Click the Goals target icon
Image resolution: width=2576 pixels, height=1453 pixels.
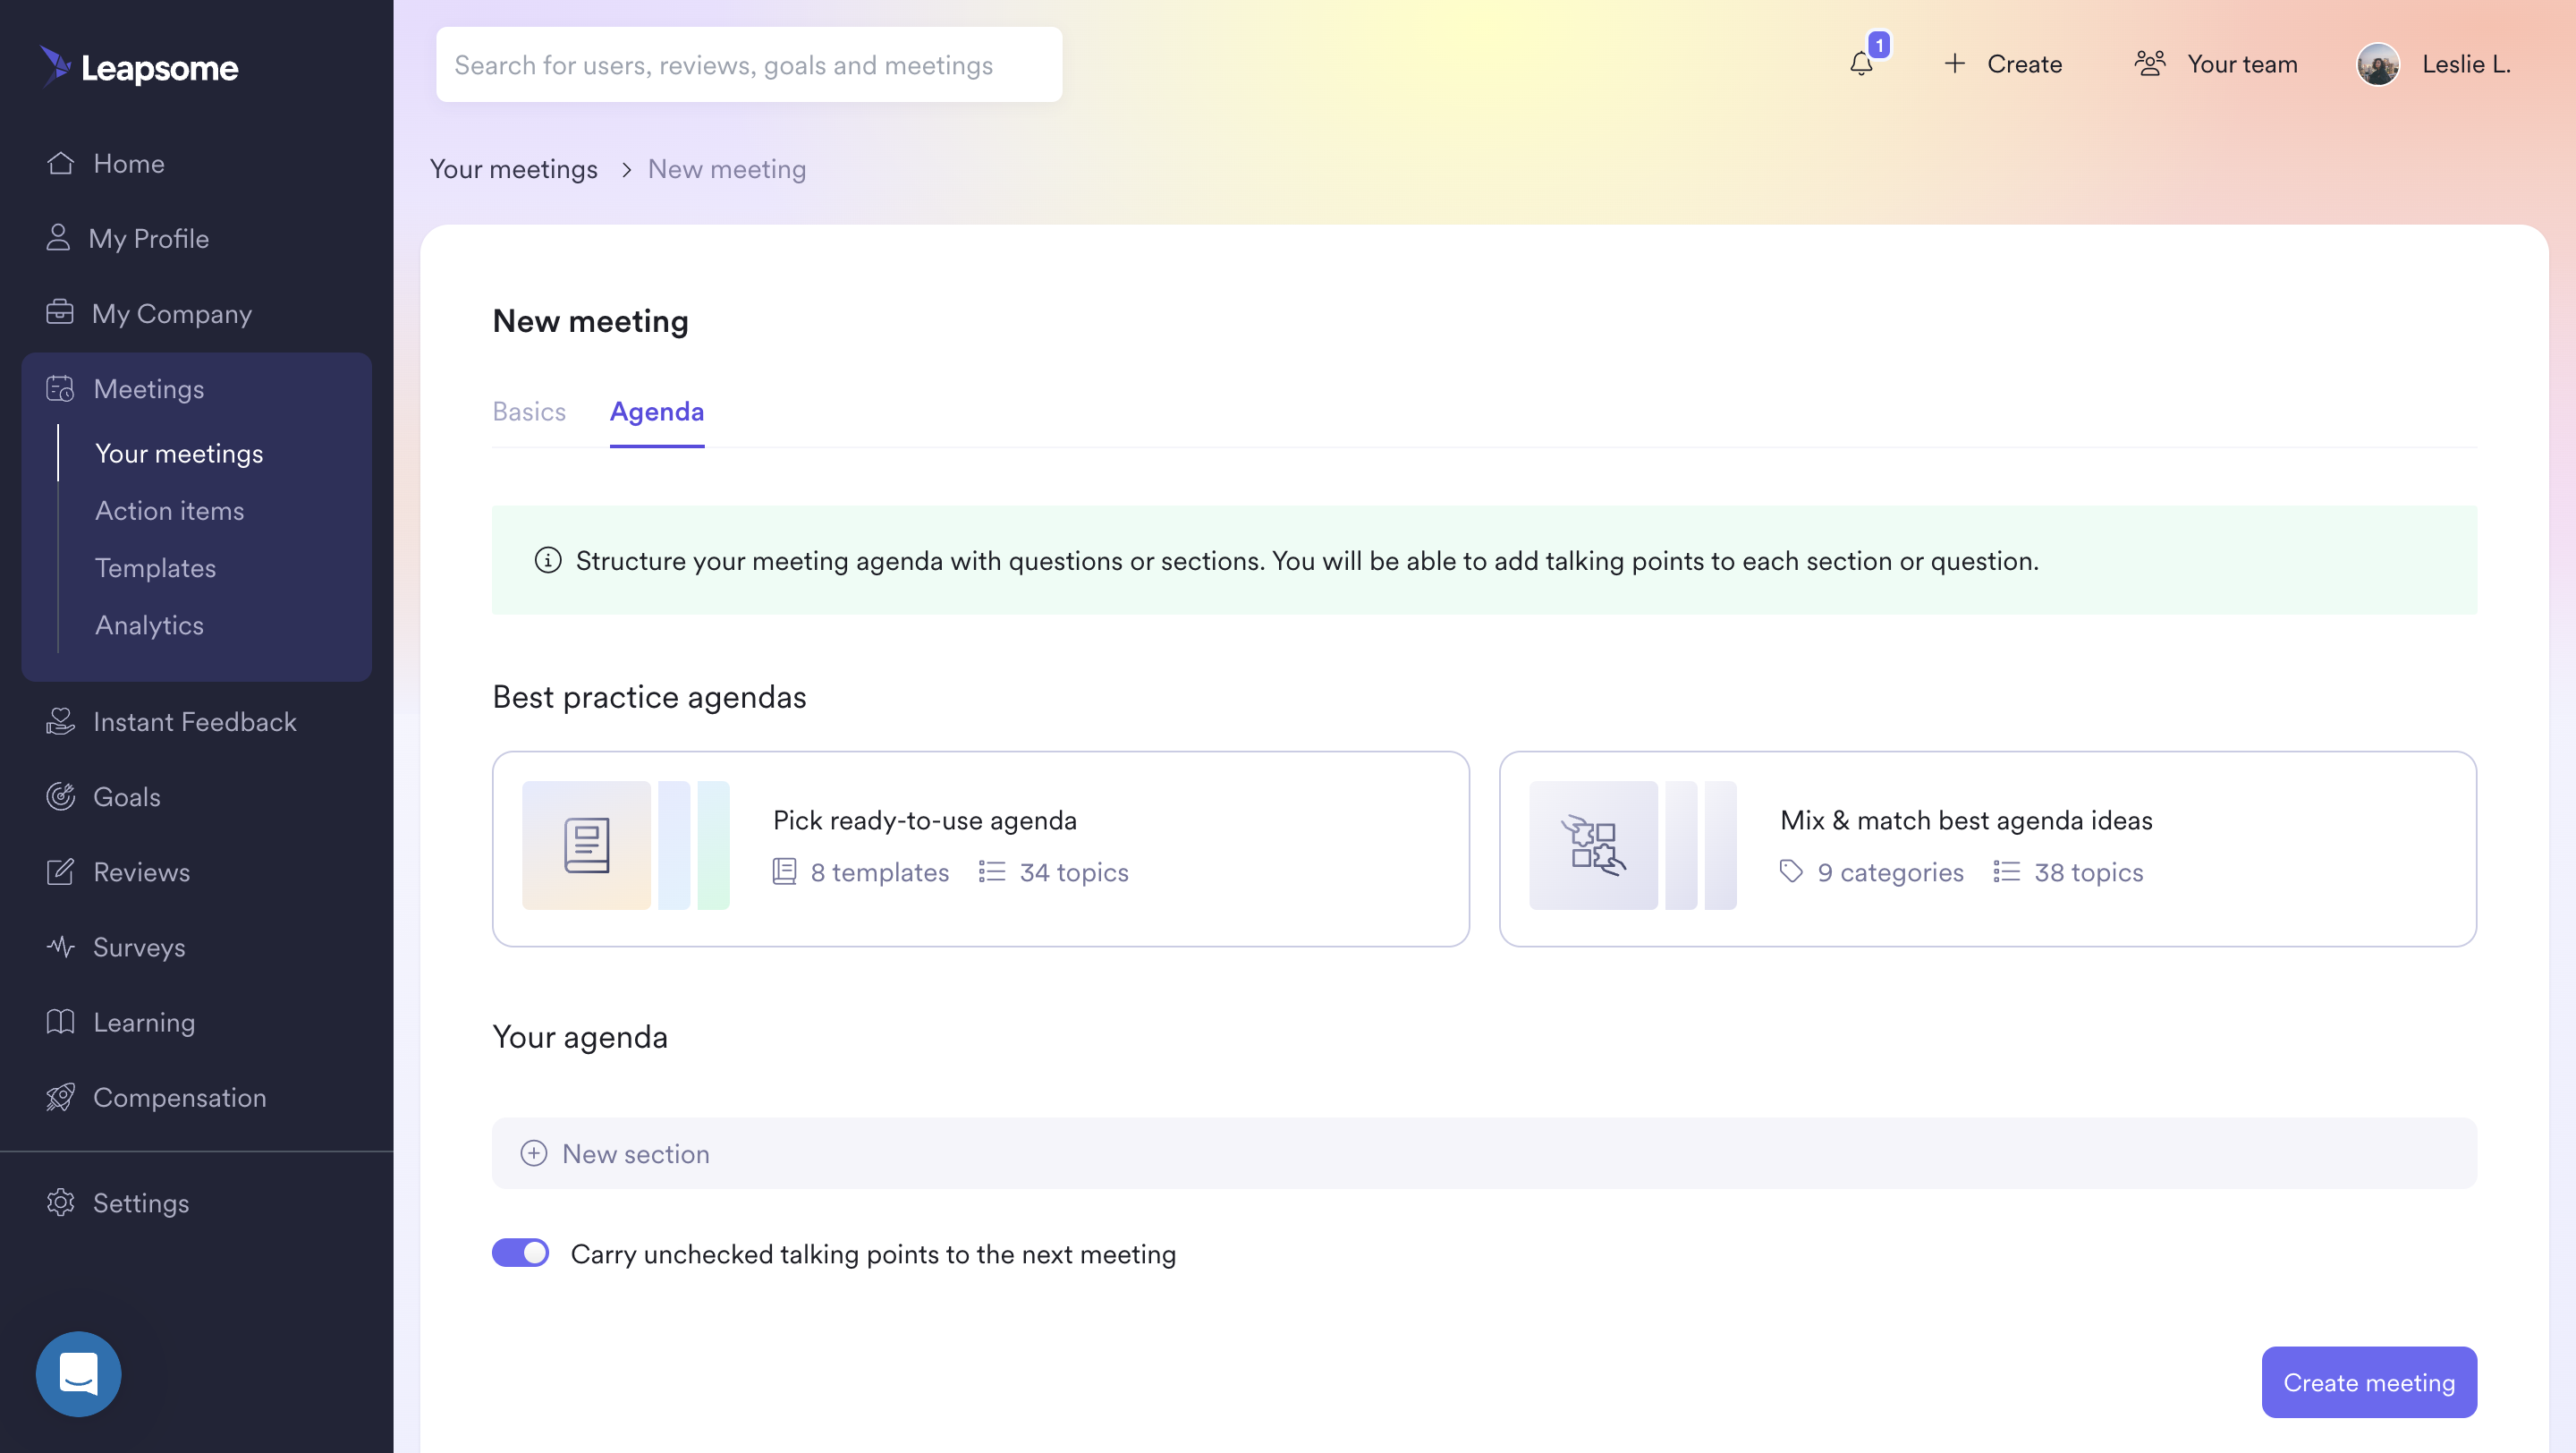coord(60,796)
